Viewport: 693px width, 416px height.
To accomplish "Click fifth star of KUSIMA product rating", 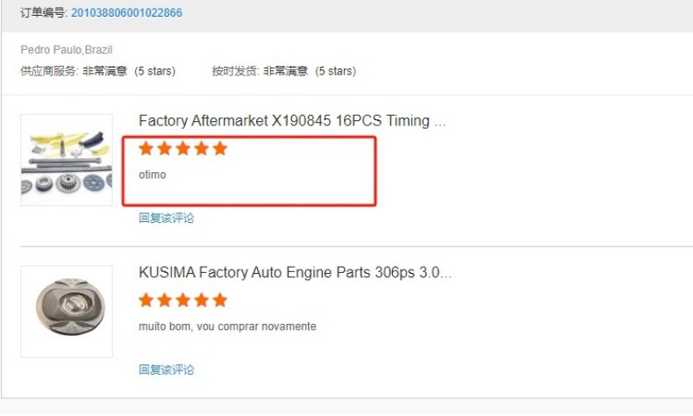I will click(219, 300).
